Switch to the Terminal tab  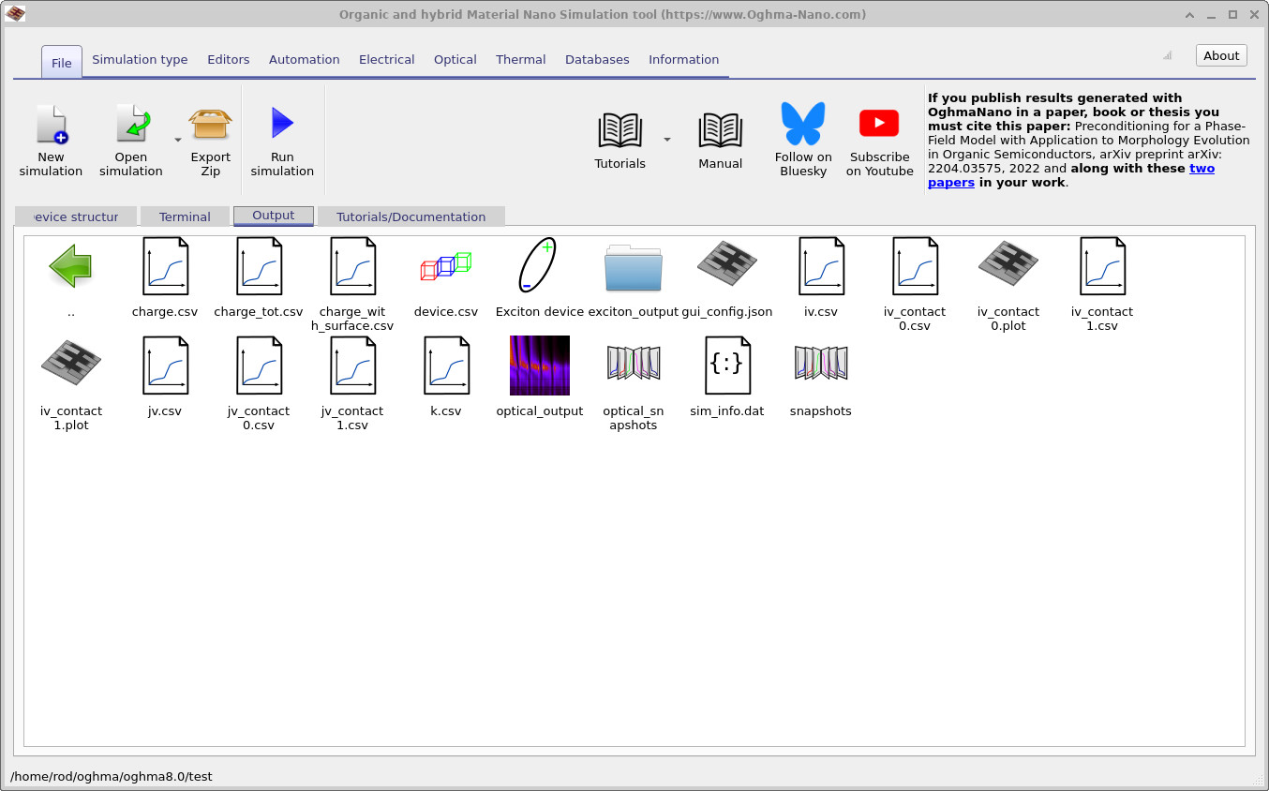(x=185, y=216)
